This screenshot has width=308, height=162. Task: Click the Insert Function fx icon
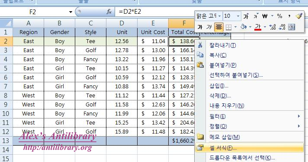pos(109,12)
